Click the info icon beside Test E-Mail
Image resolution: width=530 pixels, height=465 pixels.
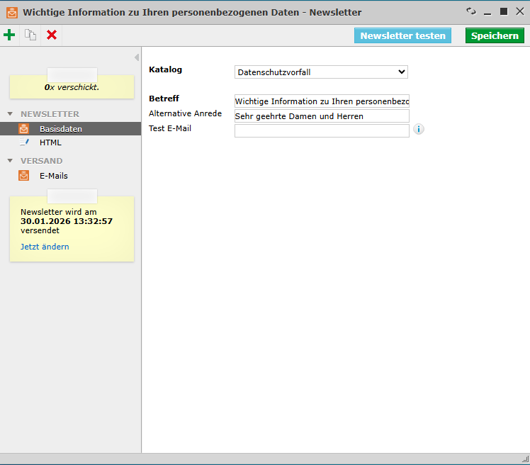419,129
